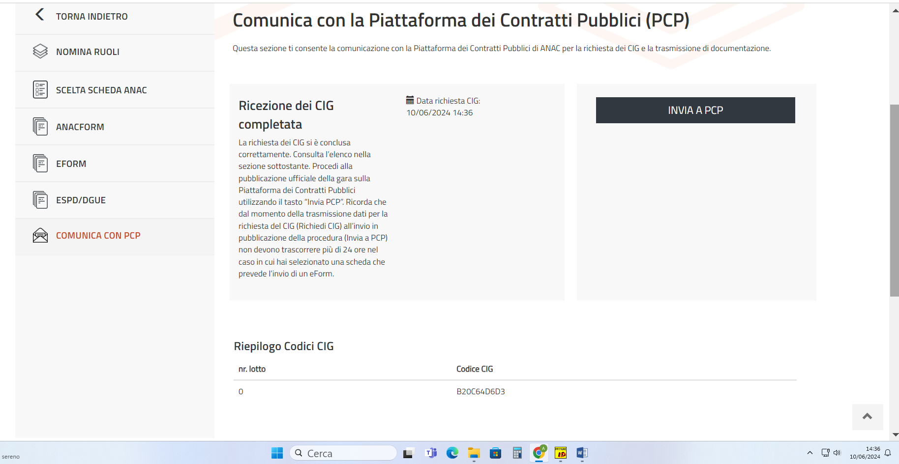Open Microsoft Teams from the taskbar
899x464 pixels.
pos(431,453)
